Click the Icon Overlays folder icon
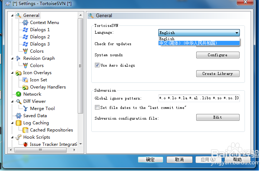 tap(18, 73)
